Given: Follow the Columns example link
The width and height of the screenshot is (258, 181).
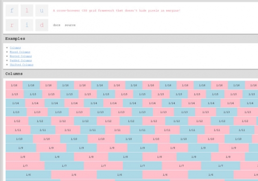Looking at the screenshot, I should pos(15,48).
